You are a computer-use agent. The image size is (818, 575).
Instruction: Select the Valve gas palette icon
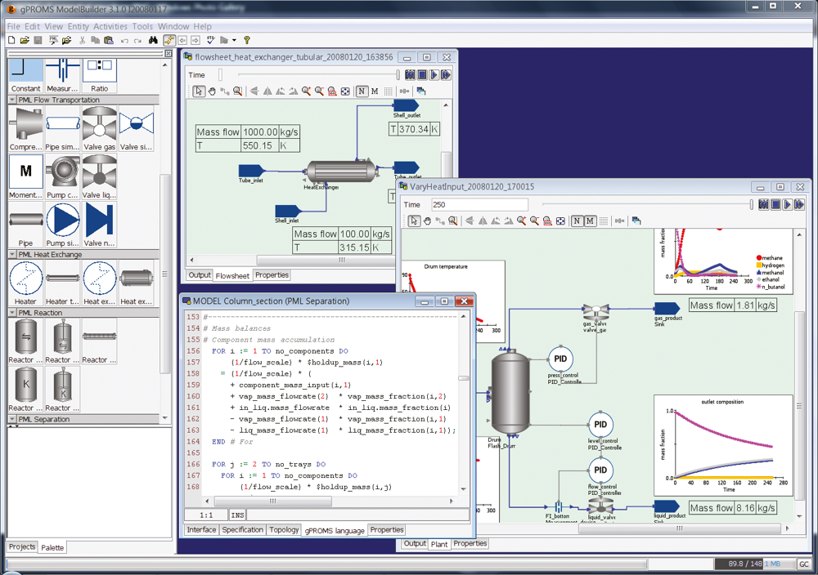[99, 124]
